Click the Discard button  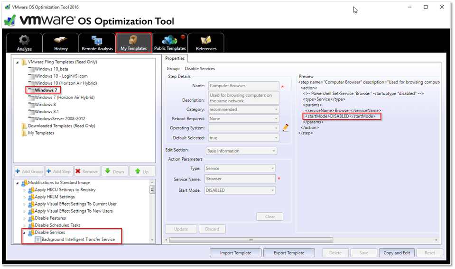[x=212, y=229]
